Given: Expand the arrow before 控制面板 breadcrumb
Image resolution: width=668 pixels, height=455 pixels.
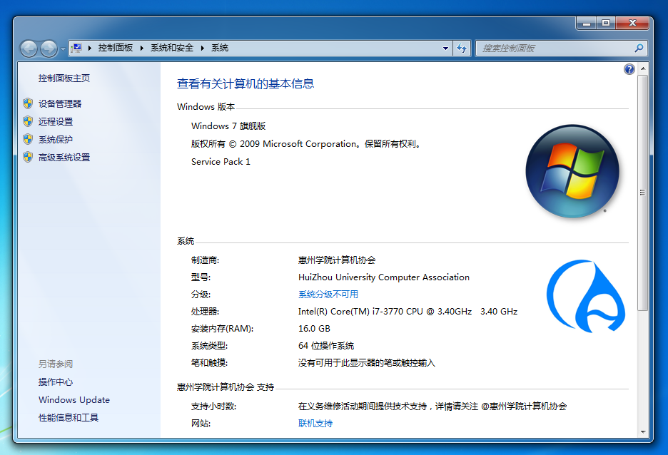Looking at the screenshot, I should point(90,48).
